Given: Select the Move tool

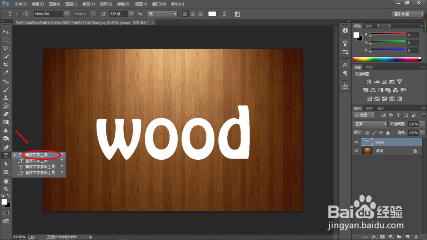Looking at the screenshot, I should coord(6,32).
